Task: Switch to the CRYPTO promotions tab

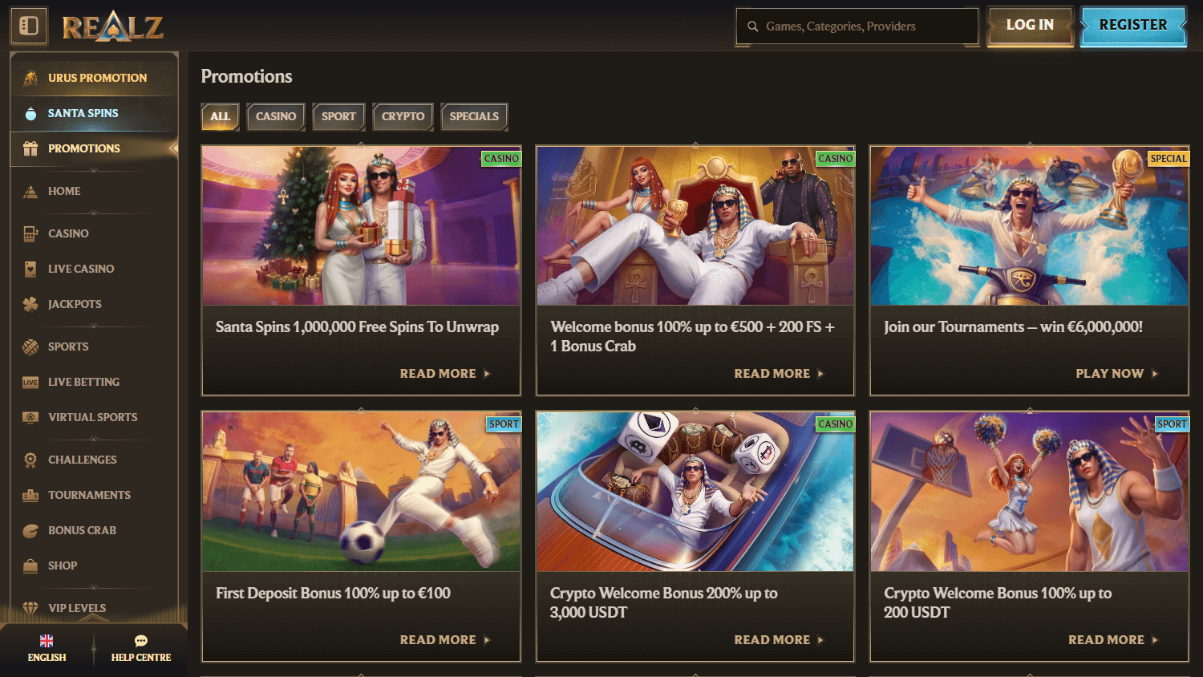Action: (x=403, y=116)
